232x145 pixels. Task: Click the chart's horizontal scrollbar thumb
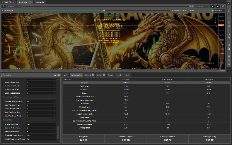222,71
